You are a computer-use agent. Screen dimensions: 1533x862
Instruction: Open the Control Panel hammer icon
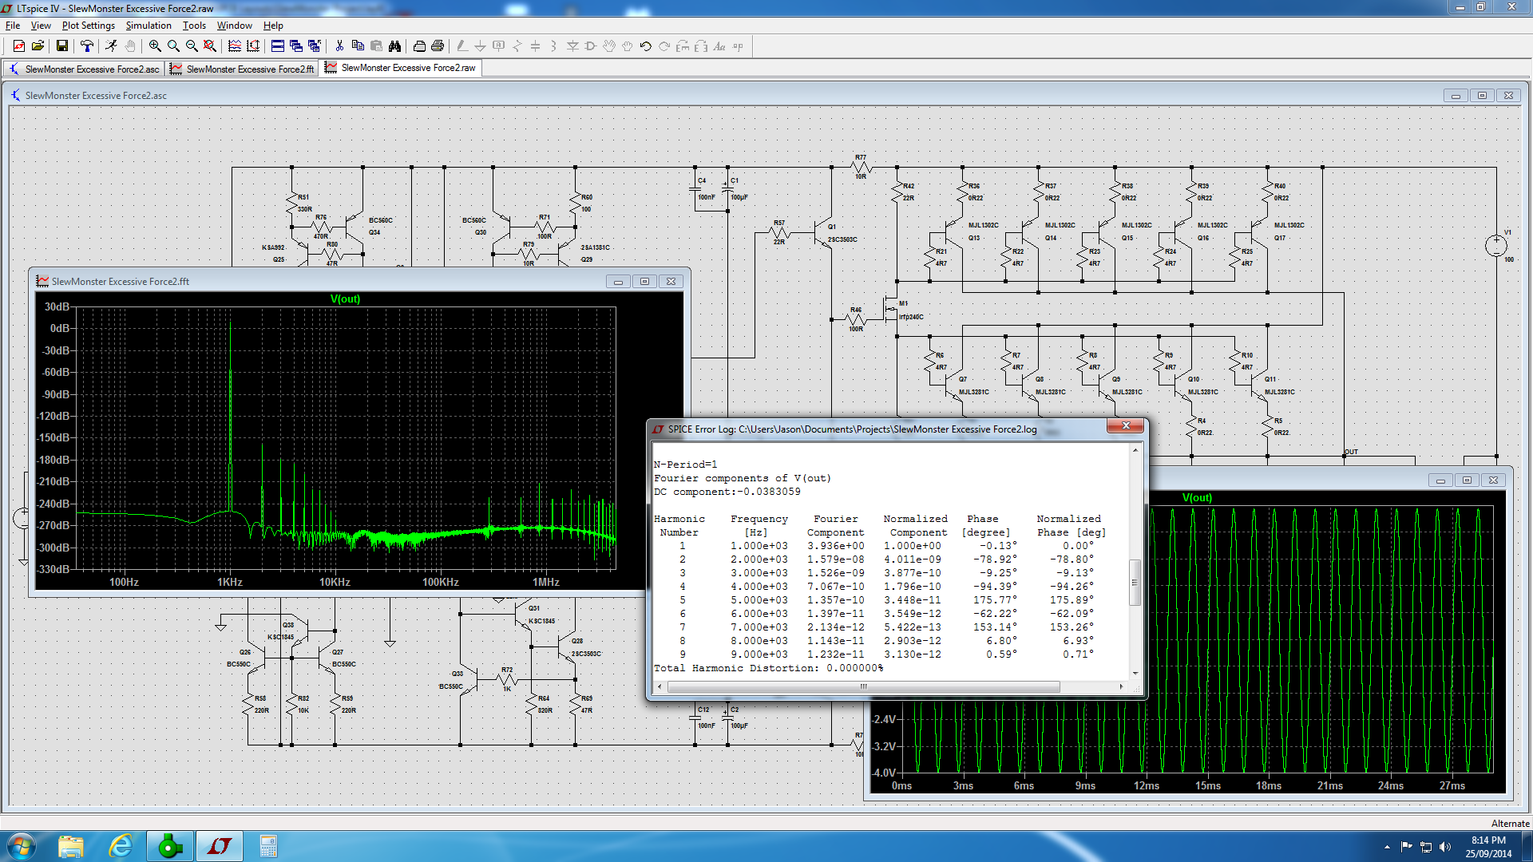[x=86, y=46]
